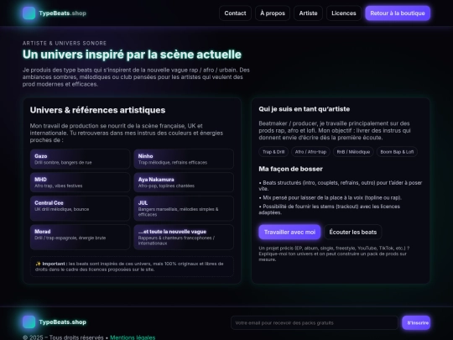Click the Afro / Afro-trap genre tag
The height and width of the screenshot is (340, 453).
click(x=310, y=152)
